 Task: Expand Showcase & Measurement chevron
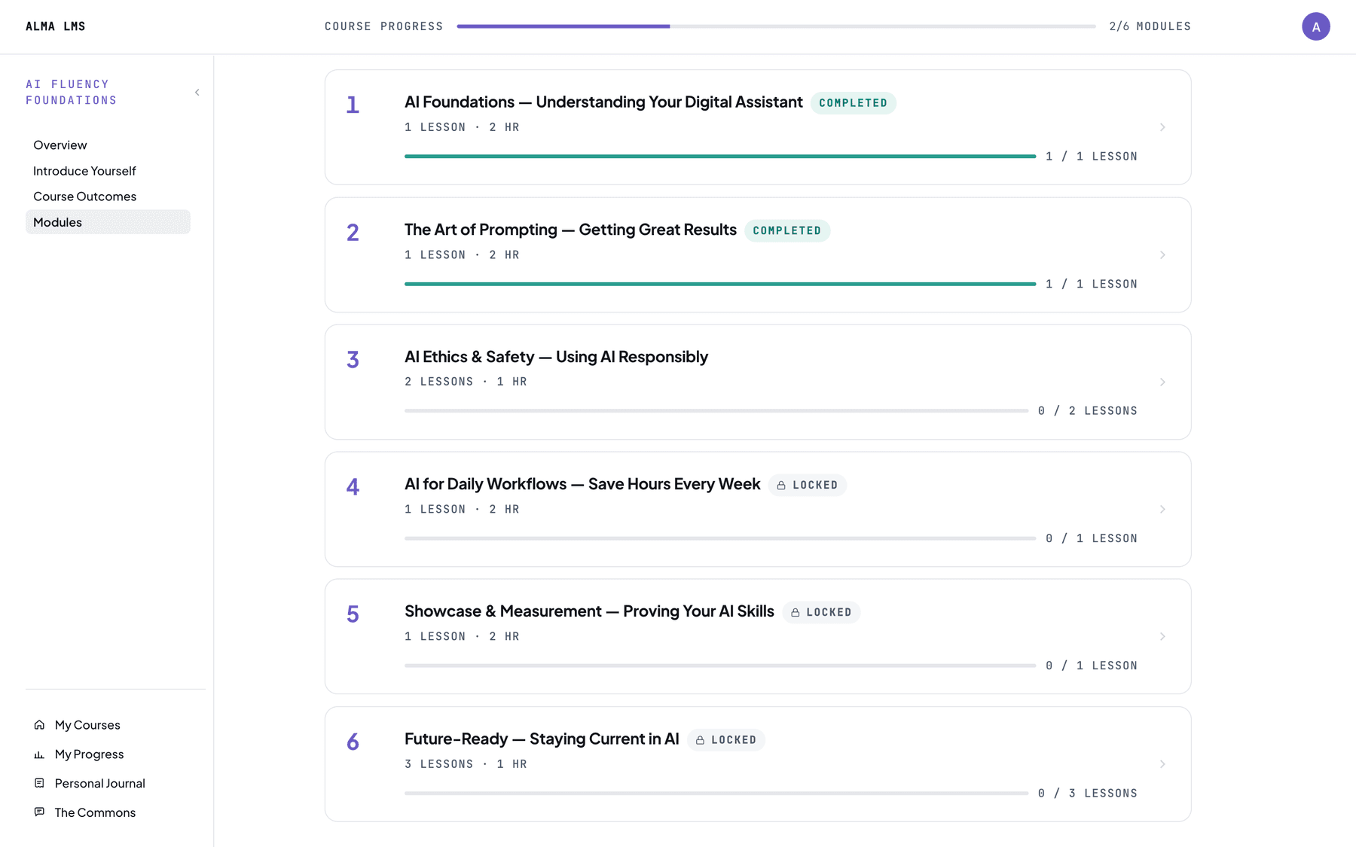1162,637
